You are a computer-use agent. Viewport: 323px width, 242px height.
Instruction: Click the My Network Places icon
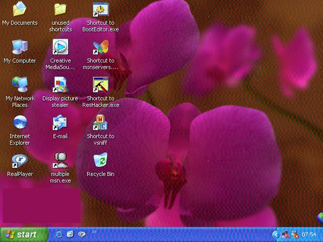point(20,85)
